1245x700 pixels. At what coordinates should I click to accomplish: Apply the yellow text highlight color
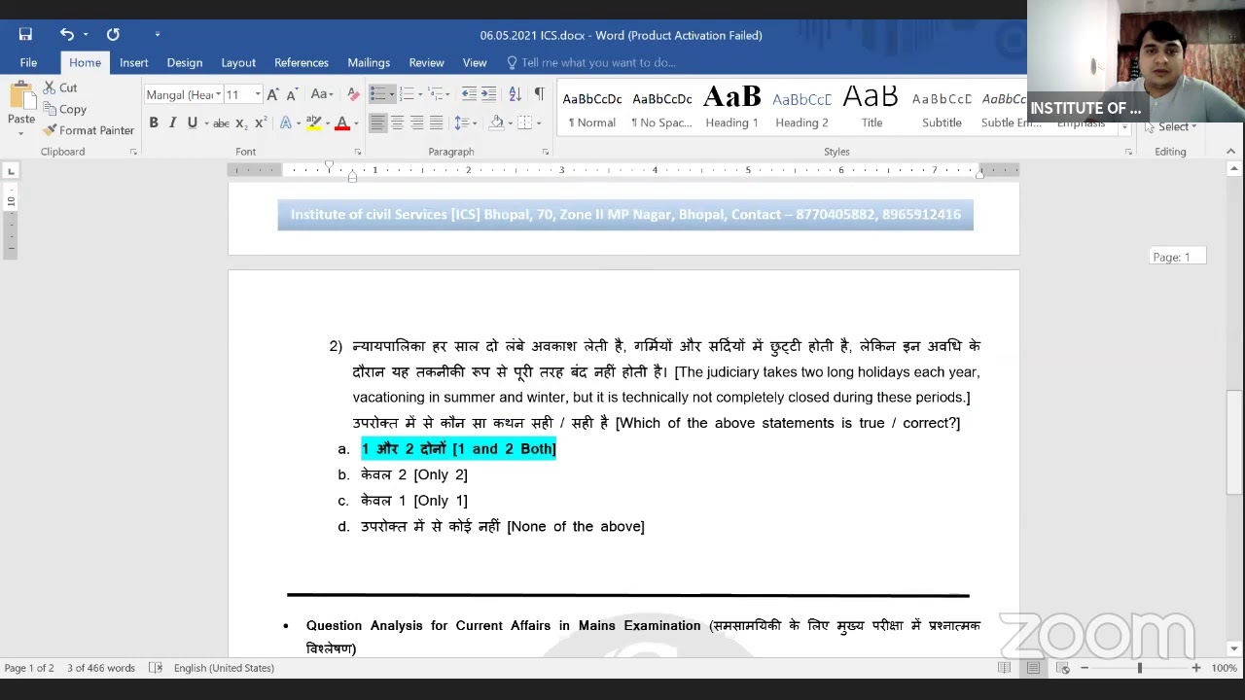pyautogui.click(x=312, y=122)
